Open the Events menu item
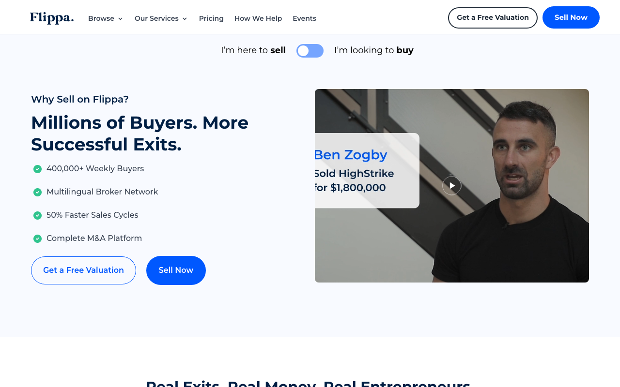This screenshot has width=620, height=387. coord(304,18)
